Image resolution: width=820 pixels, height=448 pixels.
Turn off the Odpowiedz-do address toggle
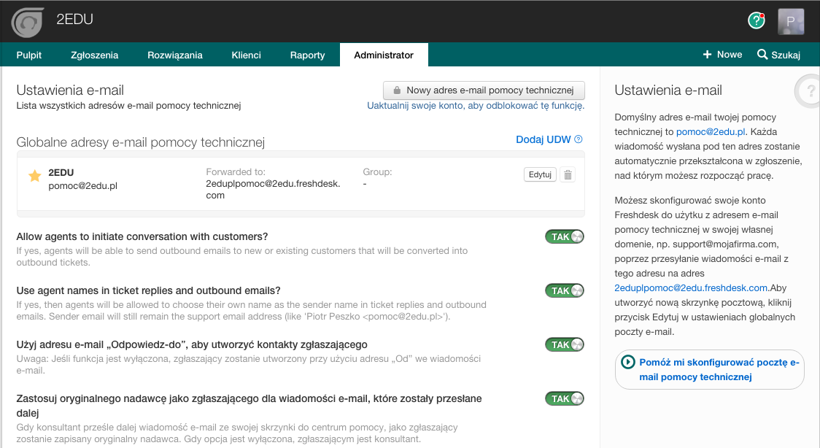click(565, 344)
